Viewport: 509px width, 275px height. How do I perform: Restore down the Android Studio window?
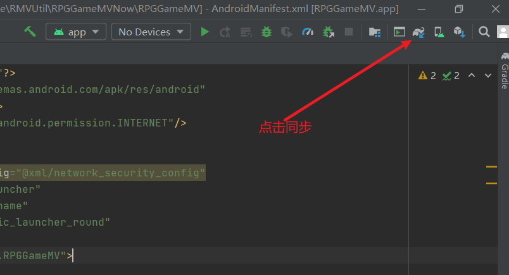click(x=459, y=9)
